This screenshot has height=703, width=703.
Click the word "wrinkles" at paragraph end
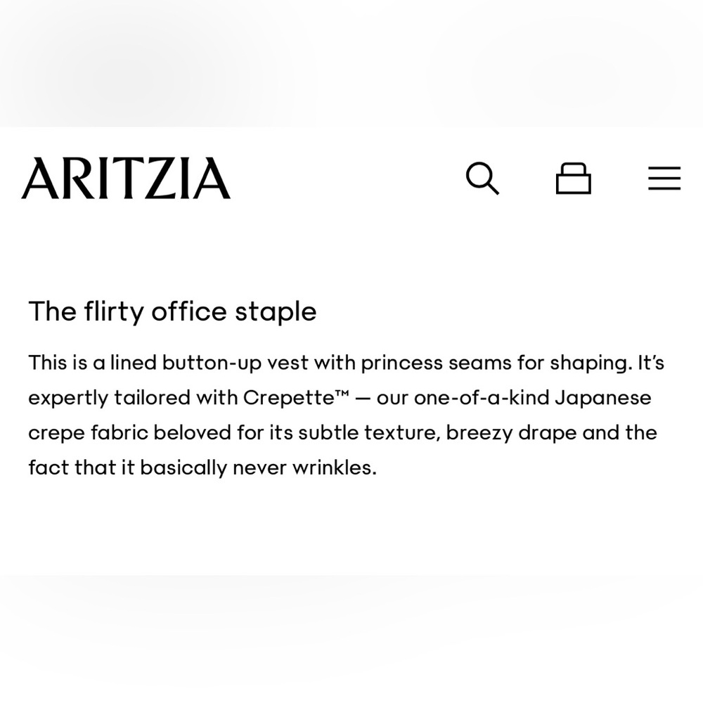(x=333, y=467)
